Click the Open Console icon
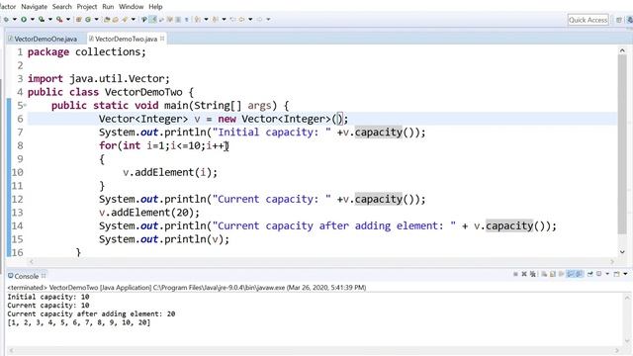 pyautogui.click(x=616, y=274)
